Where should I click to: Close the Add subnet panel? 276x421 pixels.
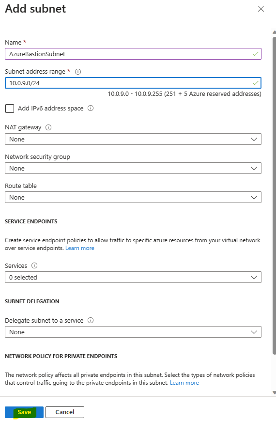(x=261, y=9)
